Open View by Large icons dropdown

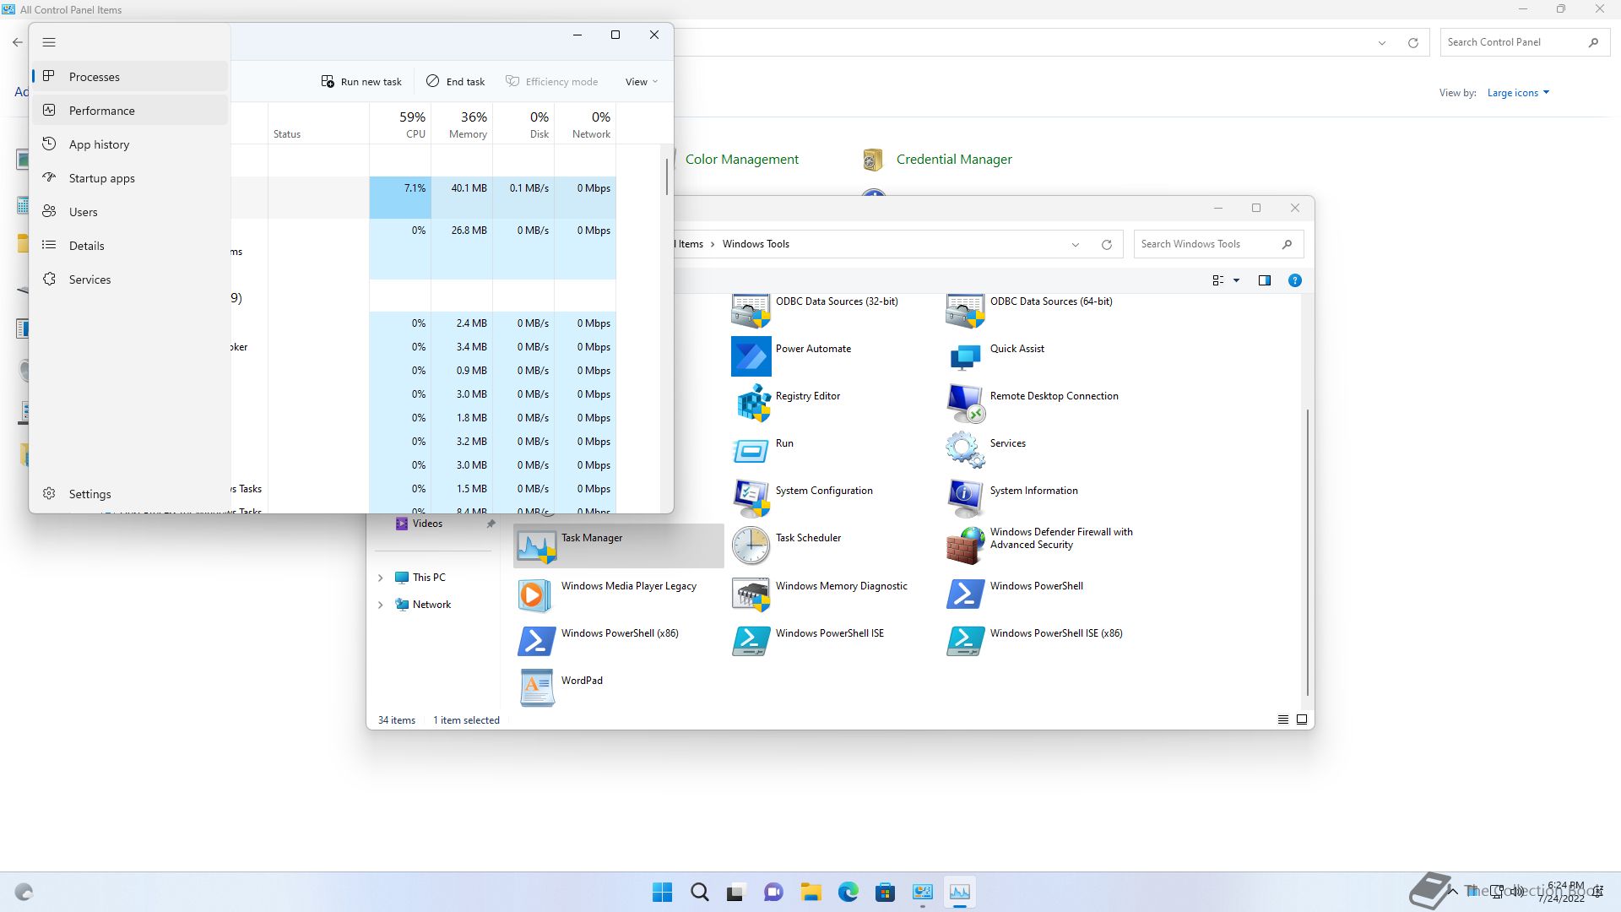[x=1518, y=93]
